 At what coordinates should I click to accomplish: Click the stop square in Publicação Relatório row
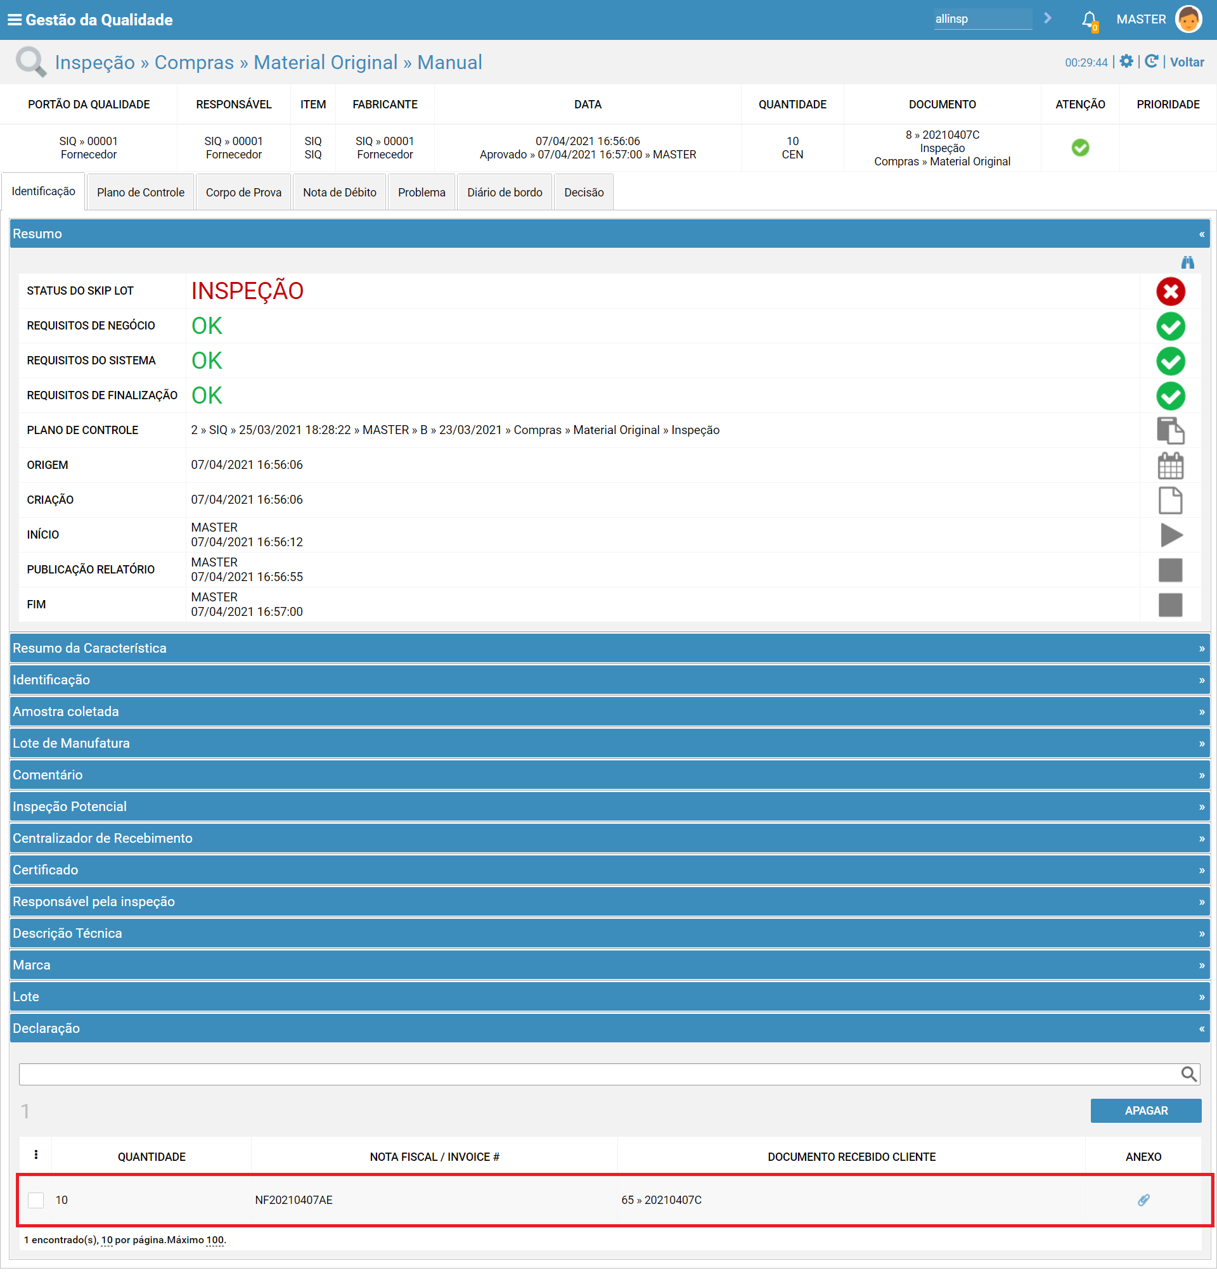pyautogui.click(x=1170, y=570)
